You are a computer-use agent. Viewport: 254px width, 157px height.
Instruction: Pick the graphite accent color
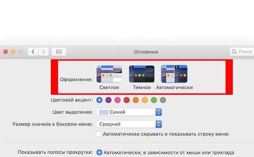163,100
